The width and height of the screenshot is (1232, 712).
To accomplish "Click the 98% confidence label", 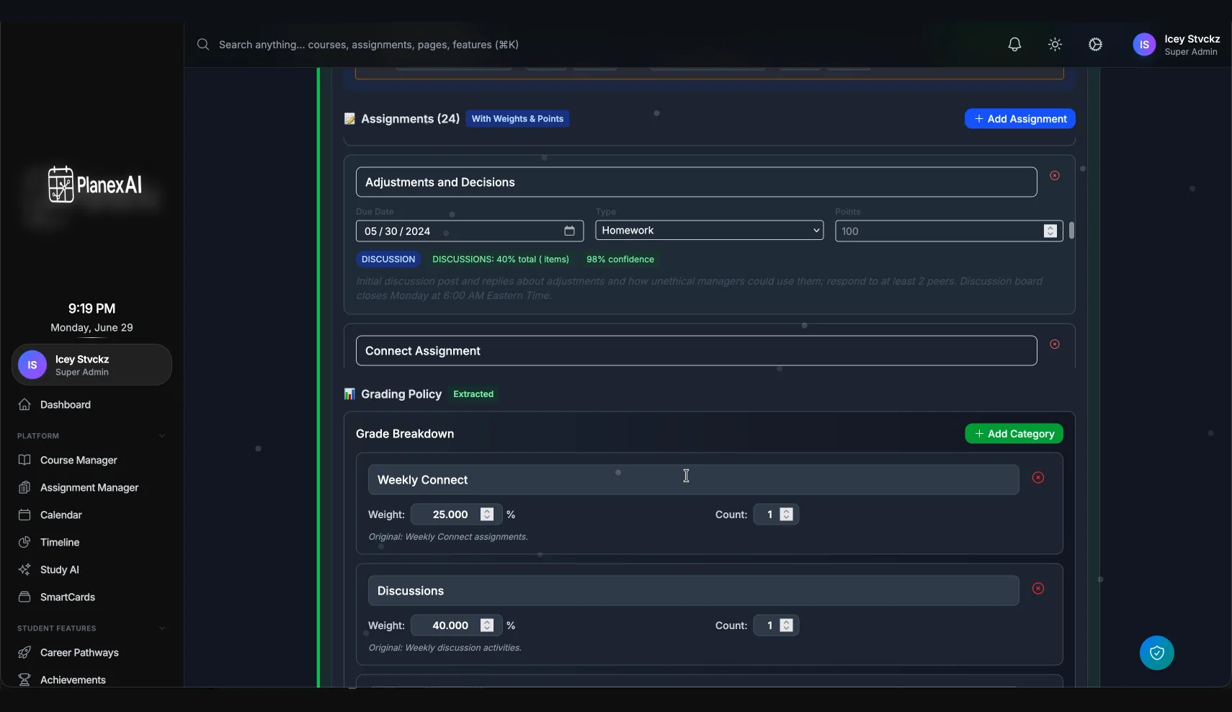I will point(620,259).
